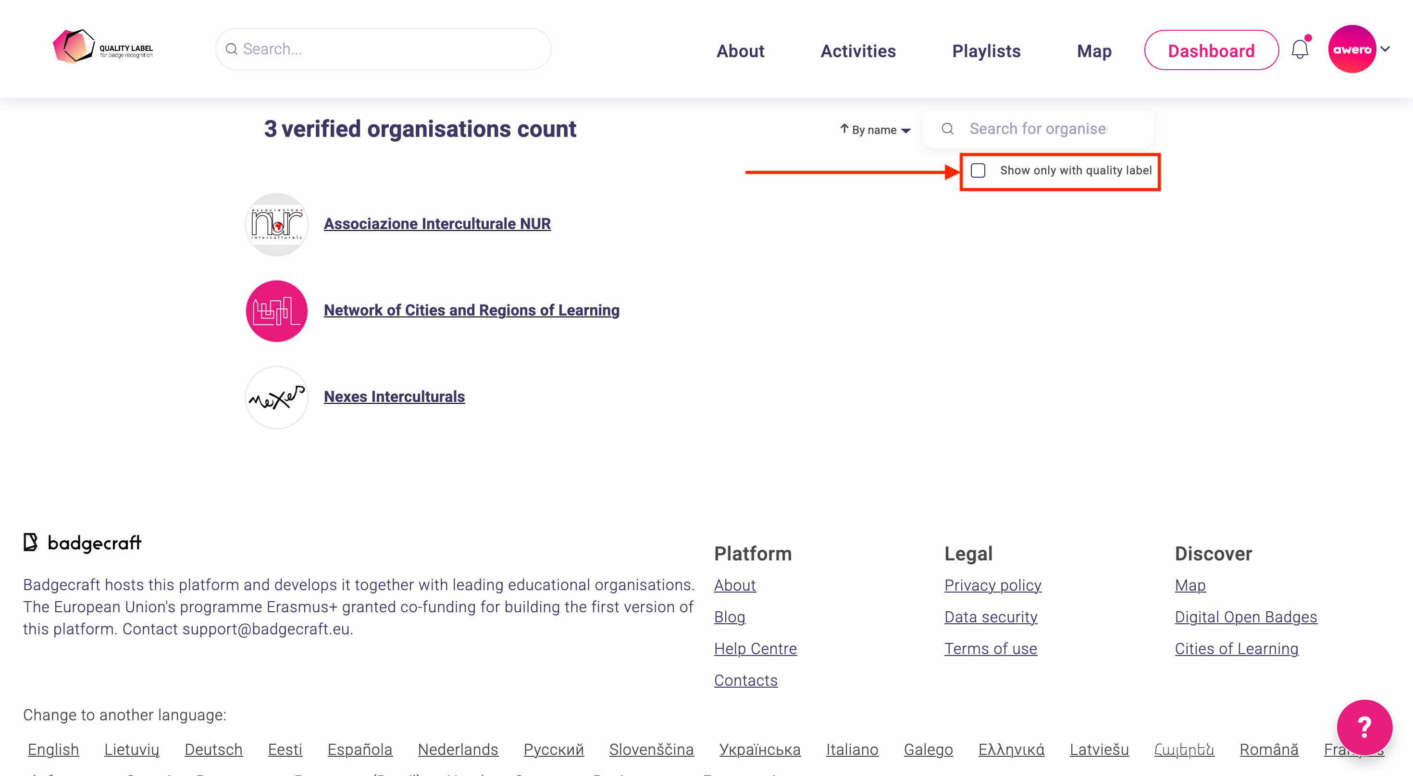Open notifications bell icon
1413x776 pixels.
click(x=1300, y=50)
